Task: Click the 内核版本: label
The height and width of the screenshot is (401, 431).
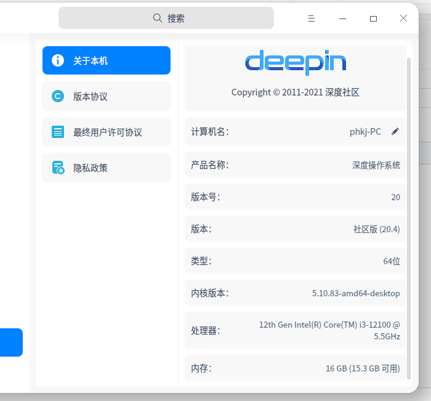Action: coord(210,293)
